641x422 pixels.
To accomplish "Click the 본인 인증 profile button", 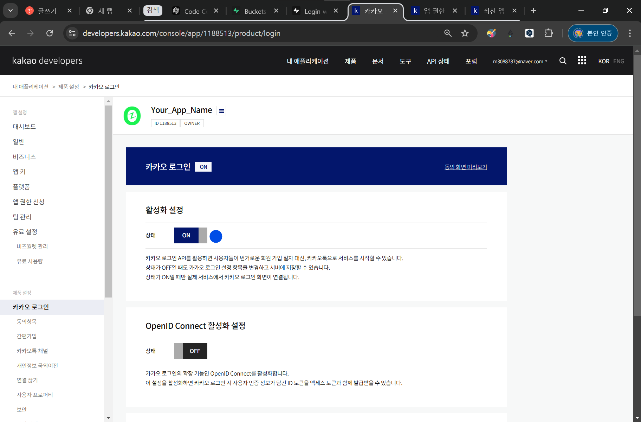I will pos(593,33).
